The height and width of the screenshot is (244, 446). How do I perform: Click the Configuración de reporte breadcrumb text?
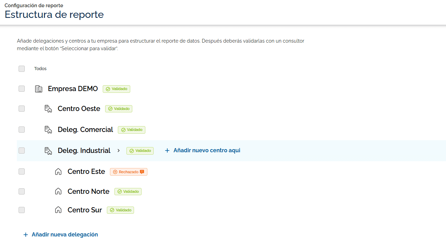tap(34, 5)
